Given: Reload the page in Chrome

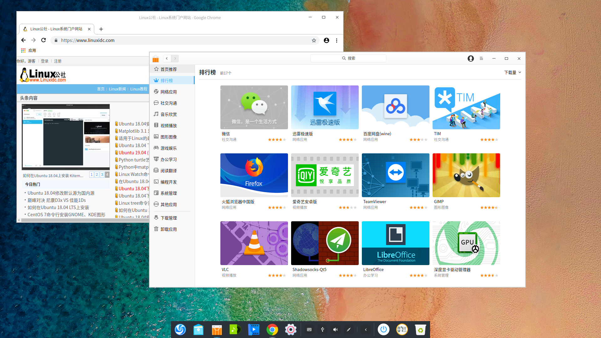Looking at the screenshot, I should (x=44, y=40).
